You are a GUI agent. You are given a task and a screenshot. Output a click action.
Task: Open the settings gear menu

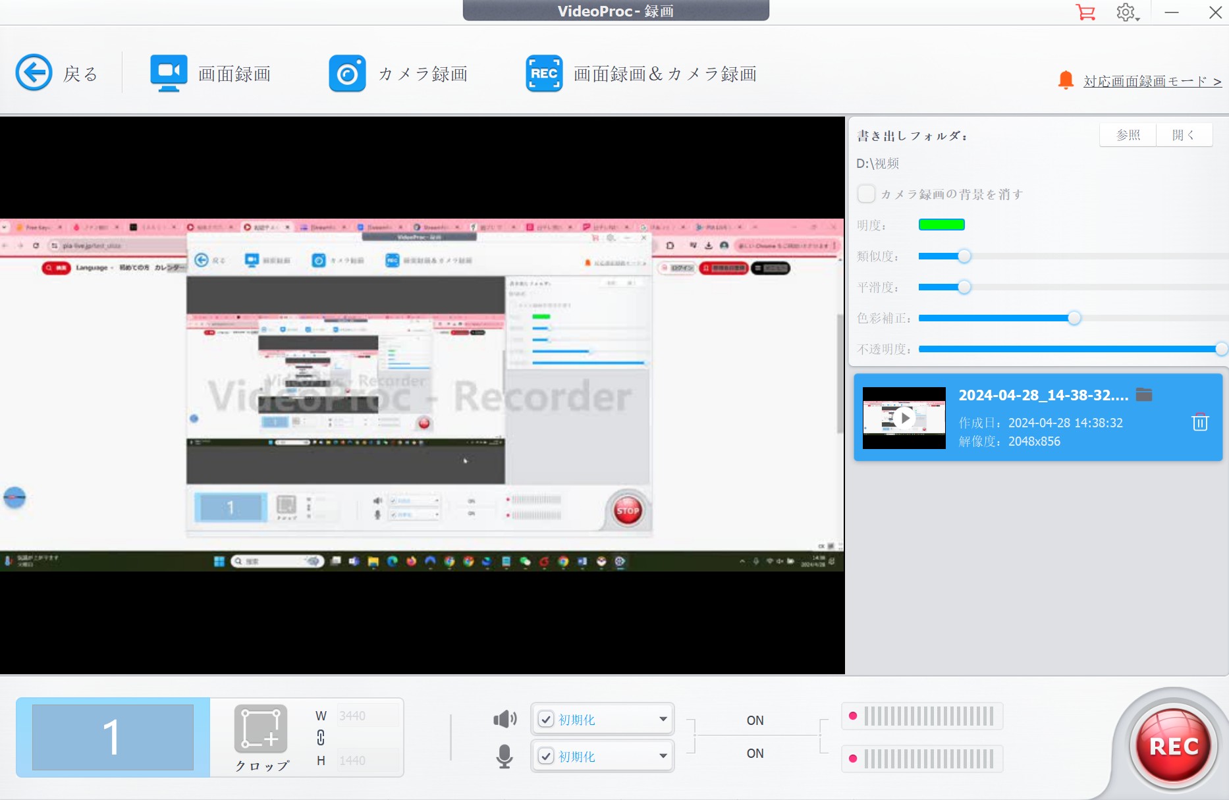[1127, 13]
